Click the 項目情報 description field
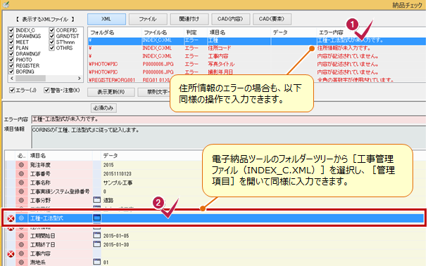The image size is (428, 266). pos(229,137)
